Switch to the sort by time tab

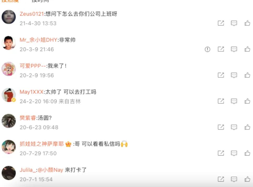tap(40, 1)
